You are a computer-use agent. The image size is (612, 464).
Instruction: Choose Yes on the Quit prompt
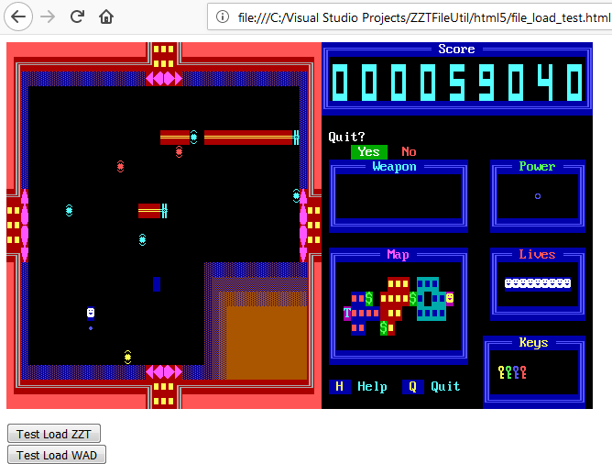point(369,151)
